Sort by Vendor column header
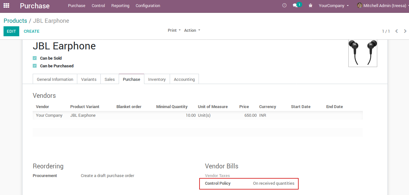This screenshot has width=409, height=195. point(42,106)
